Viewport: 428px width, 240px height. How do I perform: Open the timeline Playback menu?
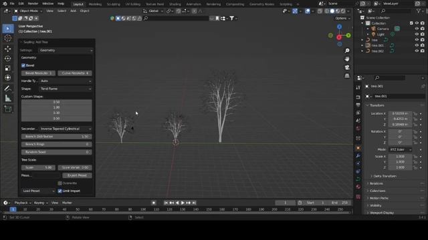pyautogui.click(x=22, y=203)
